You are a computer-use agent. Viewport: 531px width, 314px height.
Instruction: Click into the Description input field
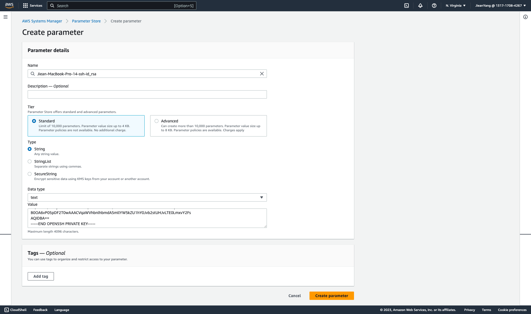point(147,94)
